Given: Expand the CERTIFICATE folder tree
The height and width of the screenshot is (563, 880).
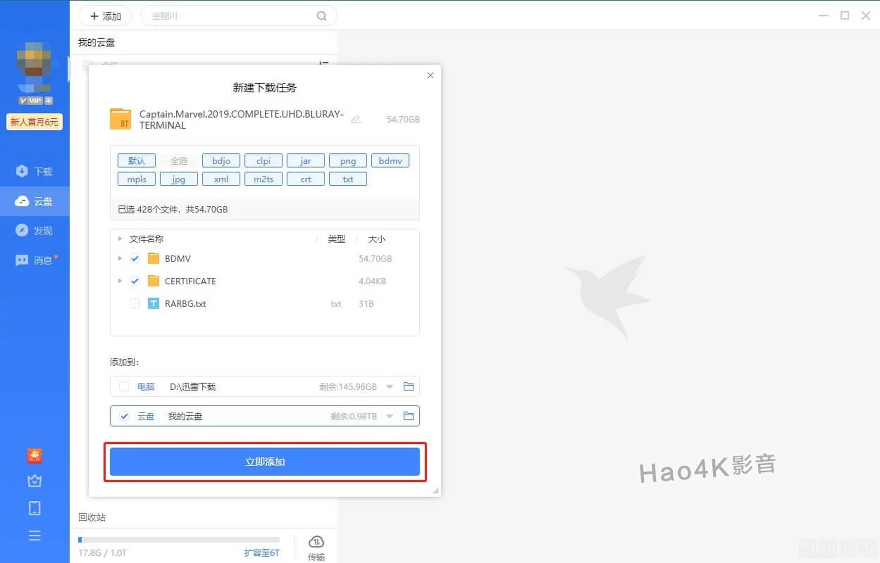Looking at the screenshot, I should click(x=120, y=281).
